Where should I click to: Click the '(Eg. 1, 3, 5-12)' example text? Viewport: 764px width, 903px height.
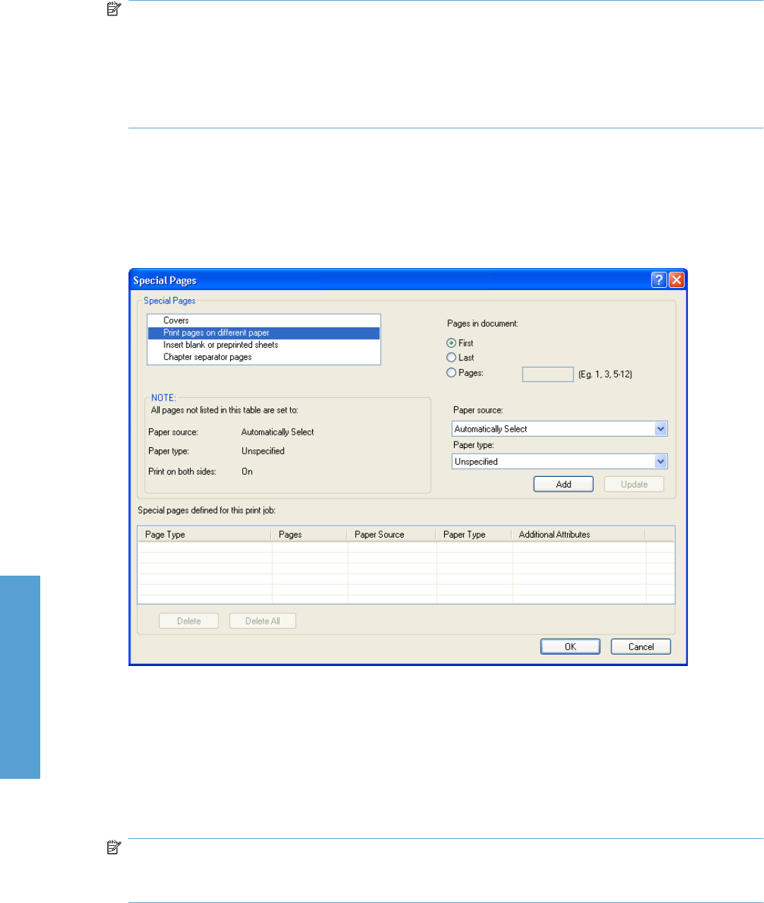coord(605,375)
